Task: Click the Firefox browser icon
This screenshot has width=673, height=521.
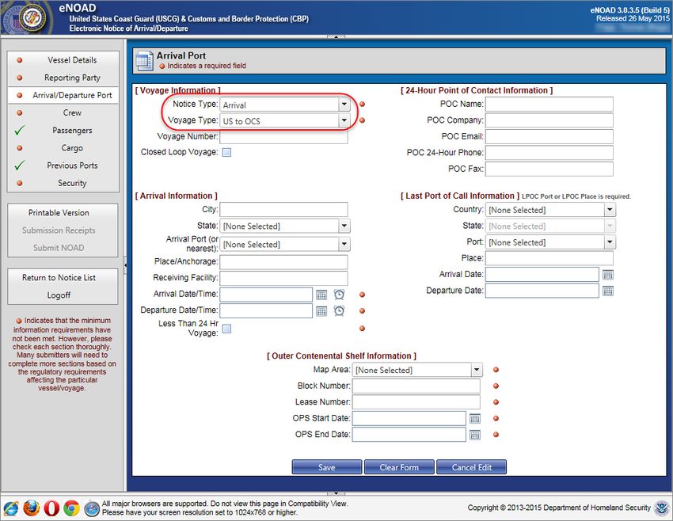Action: 32,508
